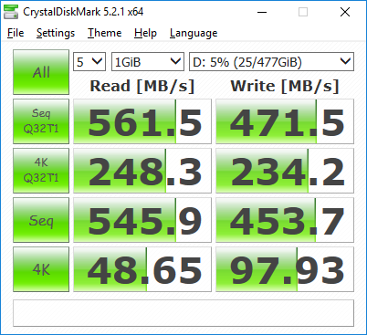Viewport: 367px width, 335px height.
Task: Minimize the CrystalDiskMark window
Action: coord(262,12)
